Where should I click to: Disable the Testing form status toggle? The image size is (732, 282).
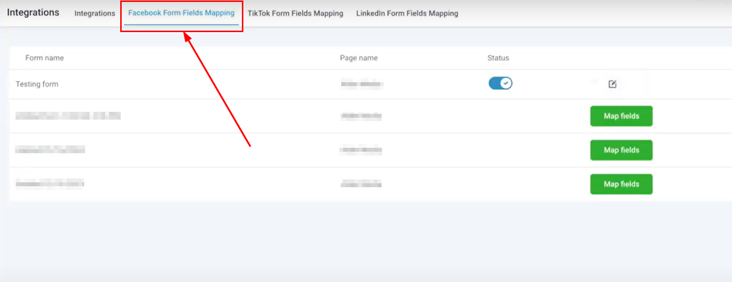500,84
